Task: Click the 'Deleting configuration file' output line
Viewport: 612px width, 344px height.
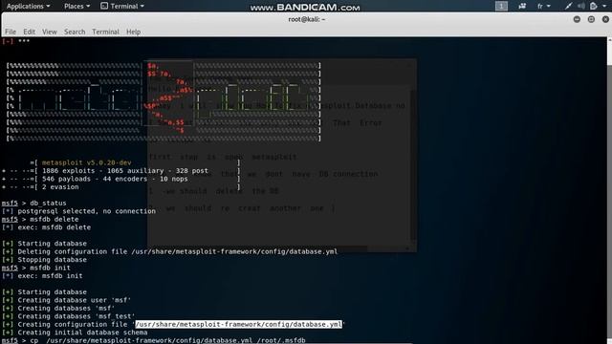Action: point(170,252)
